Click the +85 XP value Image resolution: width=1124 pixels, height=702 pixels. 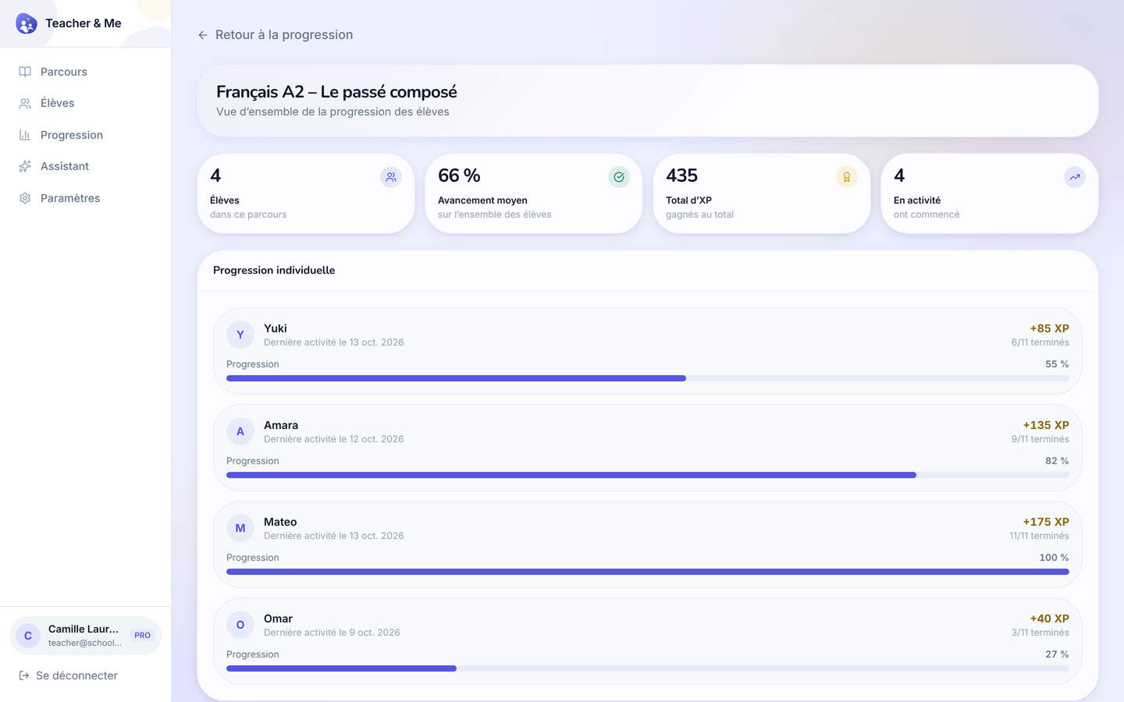[1050, 328]
